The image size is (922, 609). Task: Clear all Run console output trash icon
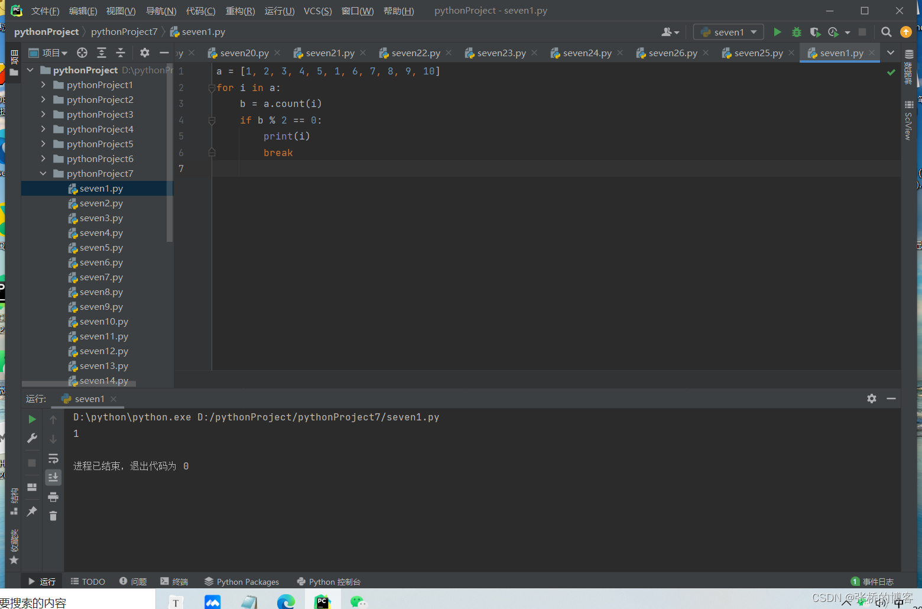[53, 516]
